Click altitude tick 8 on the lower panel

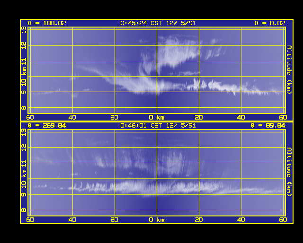pyautogui.click(x=24, y=210)
